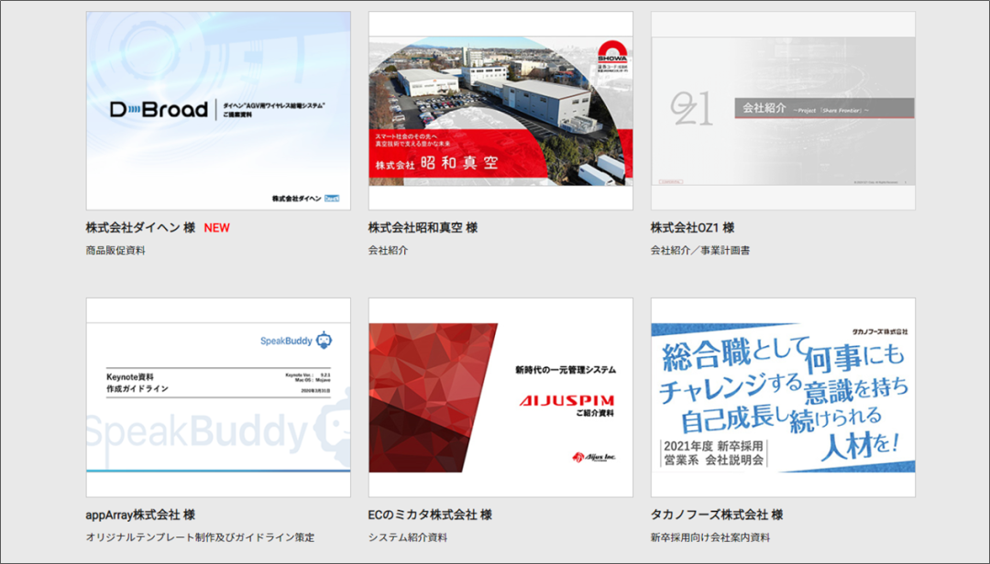The height and width of the screenshot is (564, 990).
Task: Click the red NEW label
Action: 215,228
